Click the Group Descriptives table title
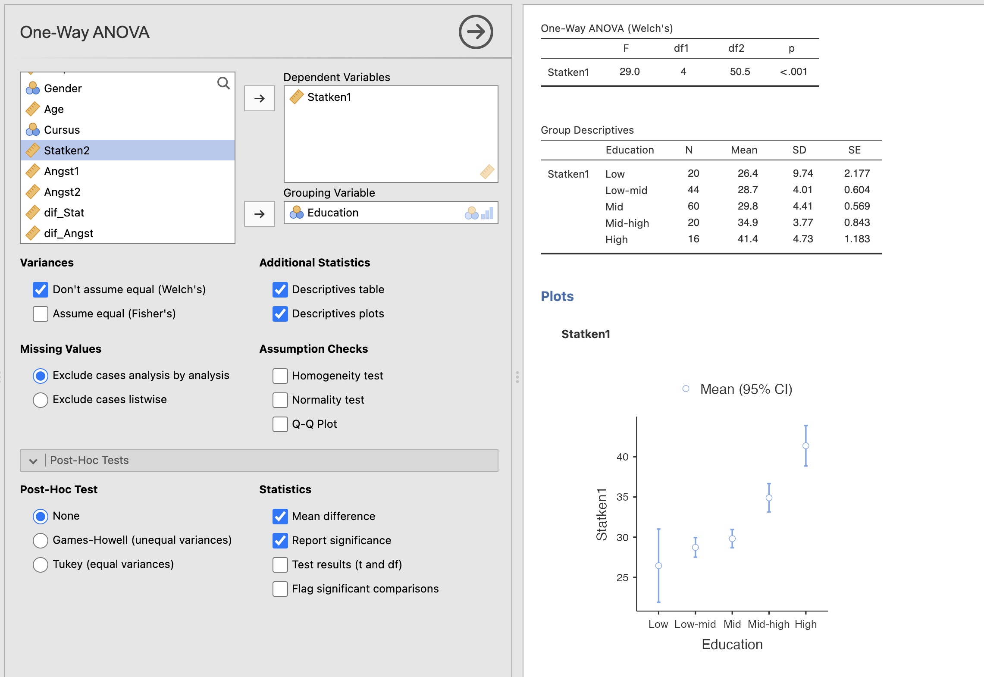Screen dimensions: 984x677 (587, 130)
